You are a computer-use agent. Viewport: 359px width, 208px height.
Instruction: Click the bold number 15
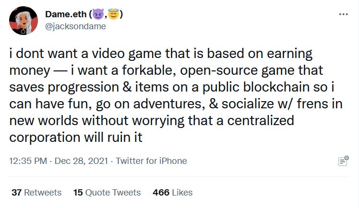tap(78, 193)
